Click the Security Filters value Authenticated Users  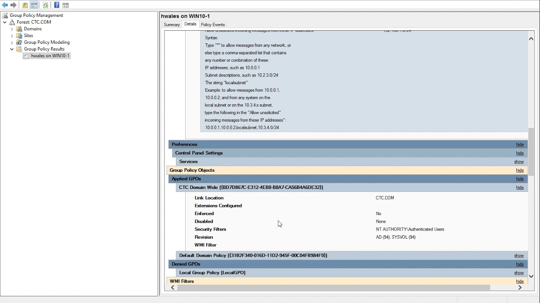(x=410, y=229)
